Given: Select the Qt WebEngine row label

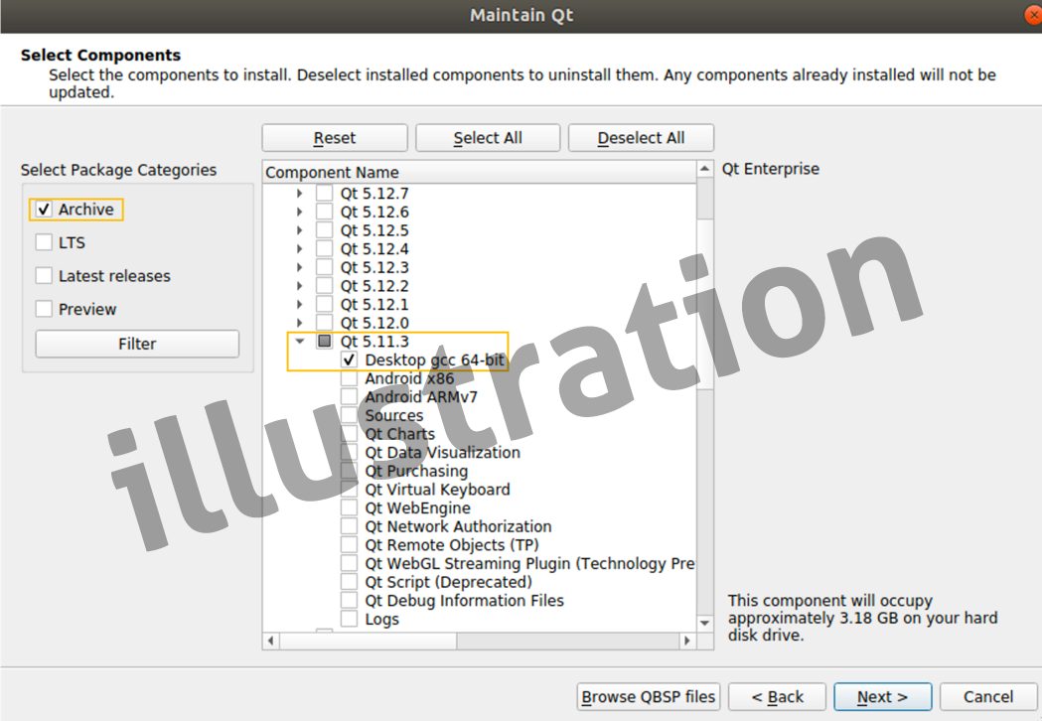Looking at the screenshot, I should click(x=417, y=508).
